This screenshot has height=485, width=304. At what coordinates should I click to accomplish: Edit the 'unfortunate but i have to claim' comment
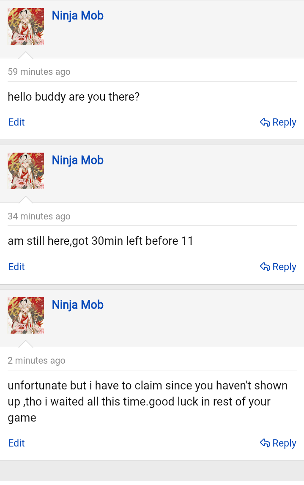(x=16, y=443)
